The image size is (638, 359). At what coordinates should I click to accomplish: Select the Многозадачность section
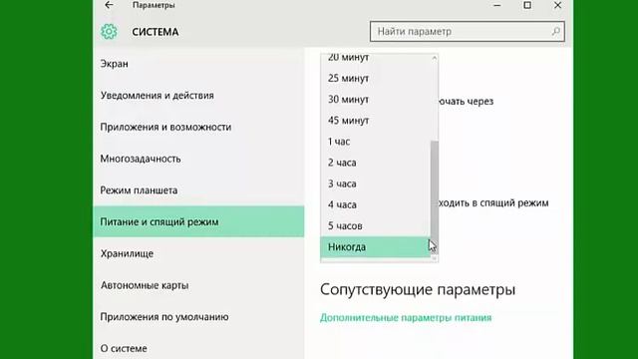[x=198, y=159]
